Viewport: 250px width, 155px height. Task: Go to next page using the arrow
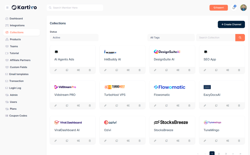click(x=233, y=154)
